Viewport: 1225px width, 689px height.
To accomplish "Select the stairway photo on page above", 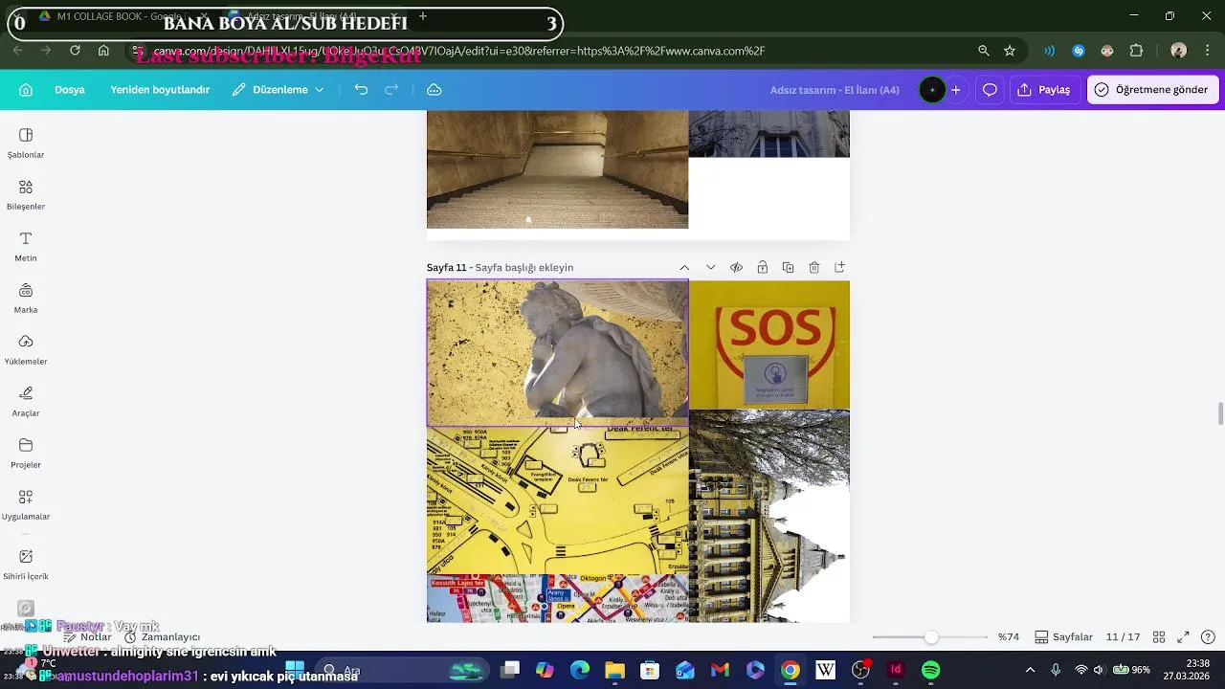I will pyautogui.click(x=558, y=169).
